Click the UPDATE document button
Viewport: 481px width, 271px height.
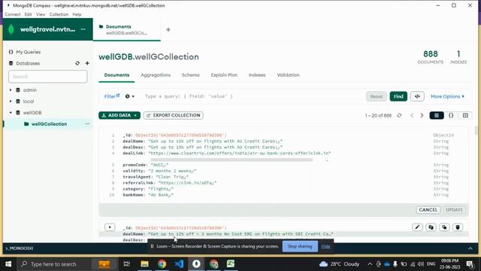[454, 210]
